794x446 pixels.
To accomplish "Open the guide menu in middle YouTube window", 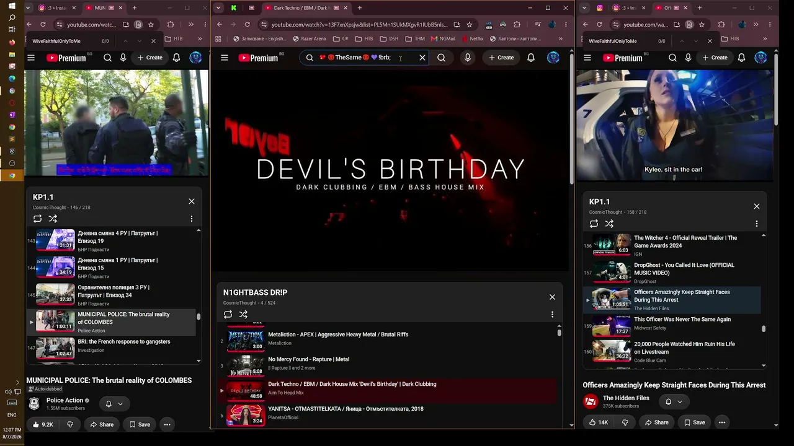I will coord(225,58).
